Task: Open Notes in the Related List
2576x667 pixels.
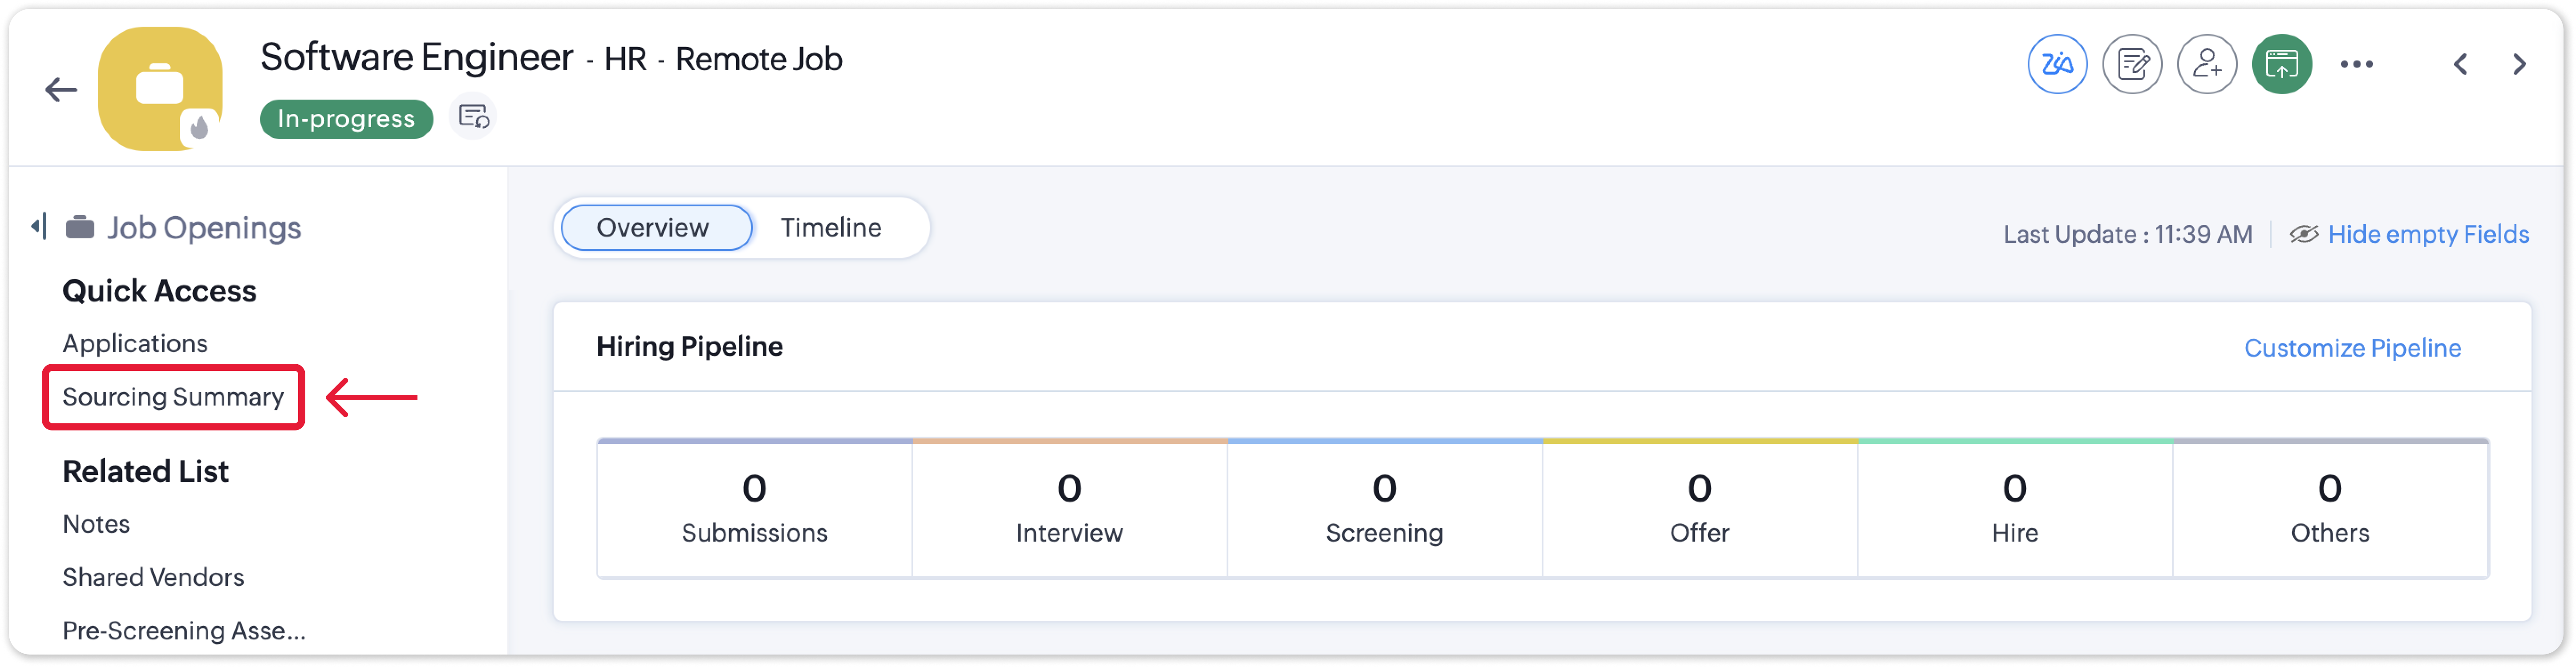Action: pos(96,524)
